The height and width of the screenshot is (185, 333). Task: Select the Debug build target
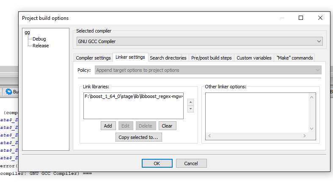coord(39,39)
